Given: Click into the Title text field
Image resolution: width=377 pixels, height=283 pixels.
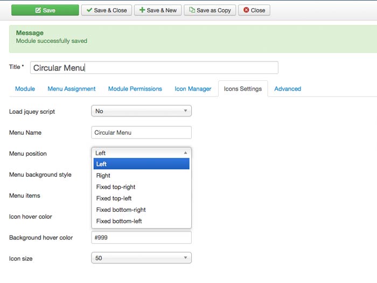Looking at the screenshot, I should click(x=154, y=67).
